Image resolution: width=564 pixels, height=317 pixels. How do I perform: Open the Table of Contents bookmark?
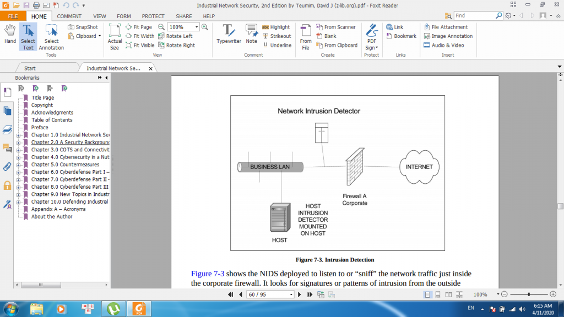pos(52,120)
